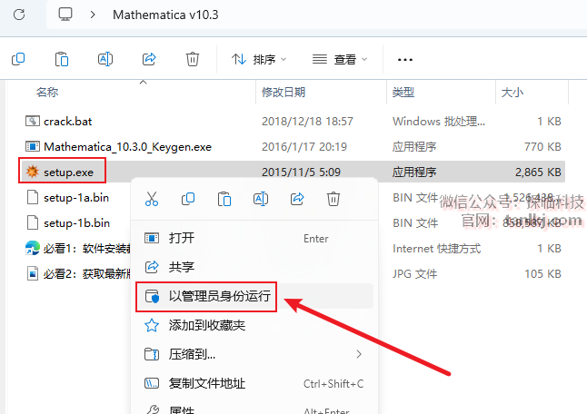Click the JPG 文件 type cell
Screen dimensions: 587x414
click(414, 274)
